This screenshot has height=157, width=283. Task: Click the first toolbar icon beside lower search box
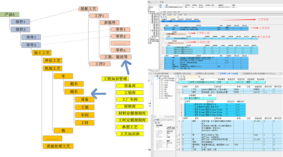178,76
